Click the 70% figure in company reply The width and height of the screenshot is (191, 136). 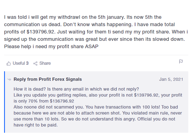coord(33,101)
